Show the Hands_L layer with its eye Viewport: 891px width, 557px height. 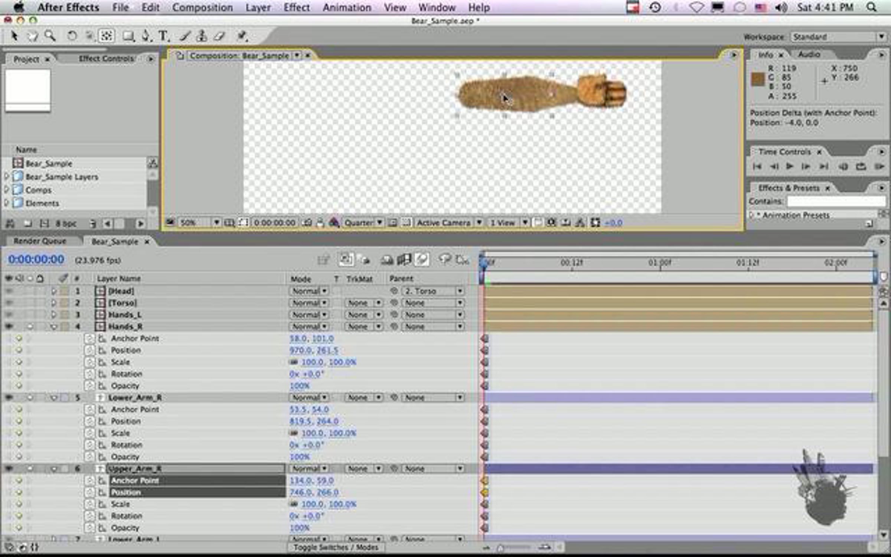coord(9,315)
